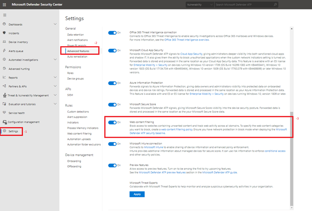Expand the Automated investigations chevron
Viewport: 312px width, 211px height.
(x=55, y=59)
